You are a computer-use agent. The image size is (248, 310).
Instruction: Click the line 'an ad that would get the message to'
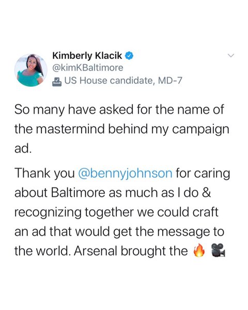coord(119,231)
